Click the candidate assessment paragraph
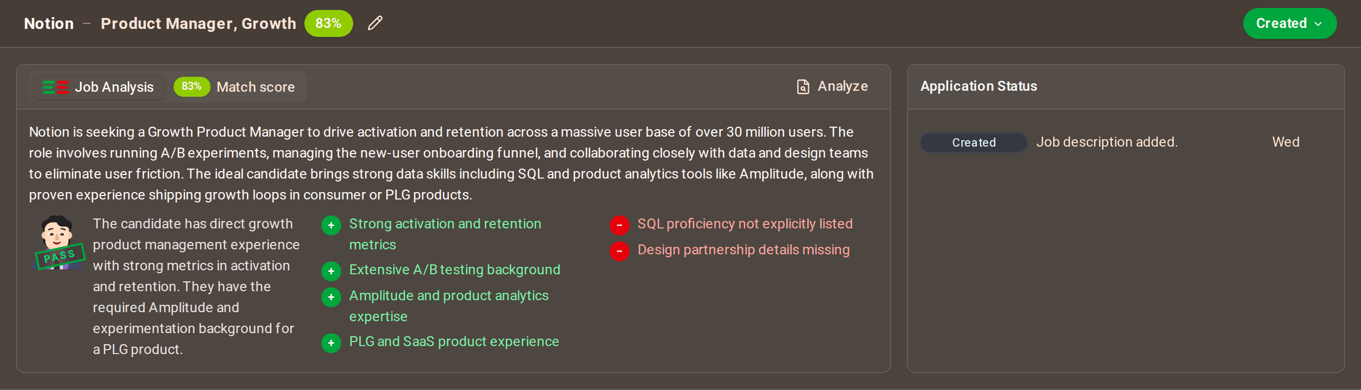1361x390 pixels. pyautogui.click(x=196, y=286)
